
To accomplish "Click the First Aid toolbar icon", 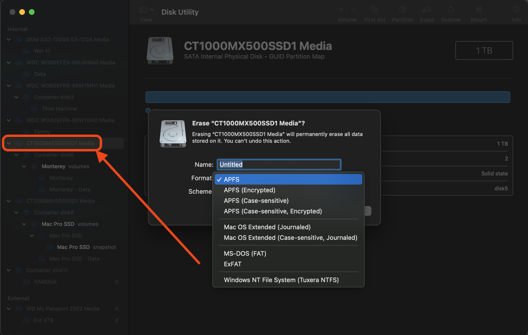I will pos(374,10).
